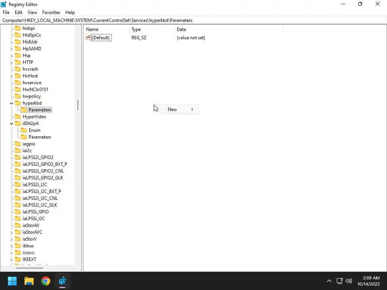Expand the HTTP key

[11, 62]
